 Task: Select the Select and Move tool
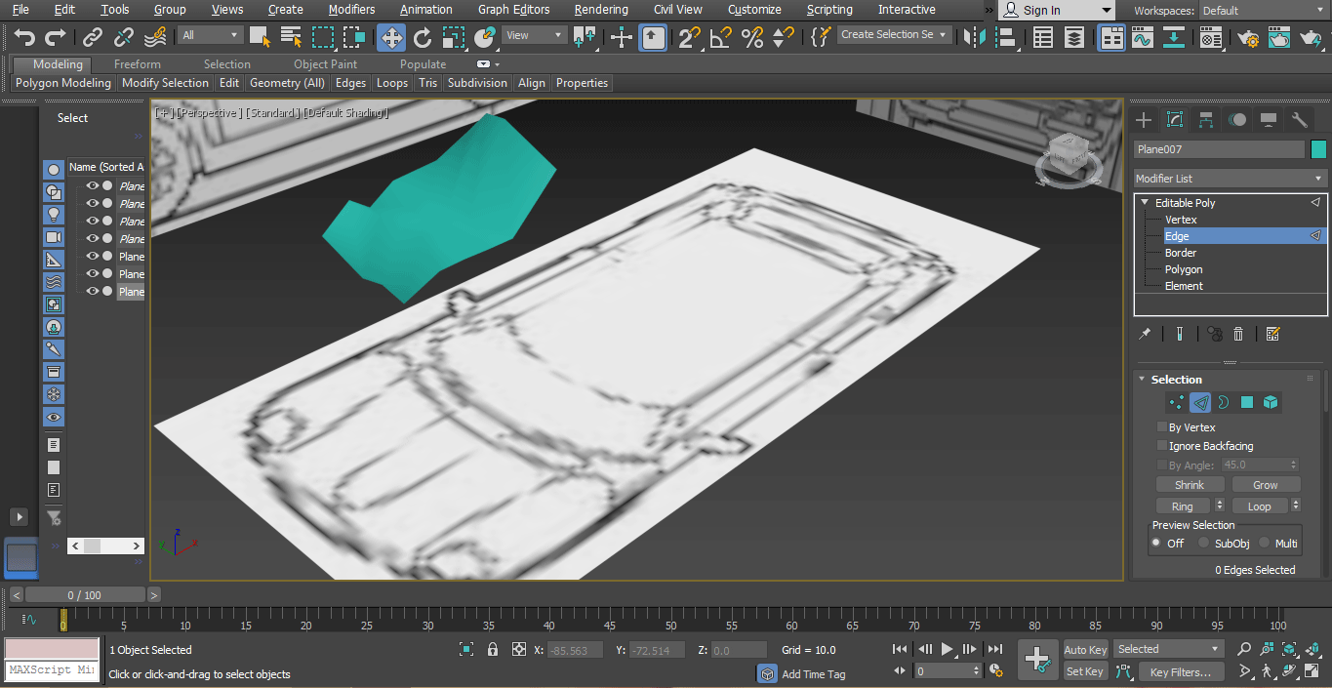click(x=390, y=36)
